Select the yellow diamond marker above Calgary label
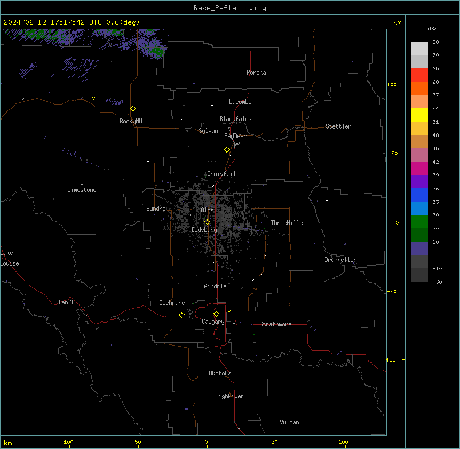This screenshot has height=449, width=460. coord(216,314)
